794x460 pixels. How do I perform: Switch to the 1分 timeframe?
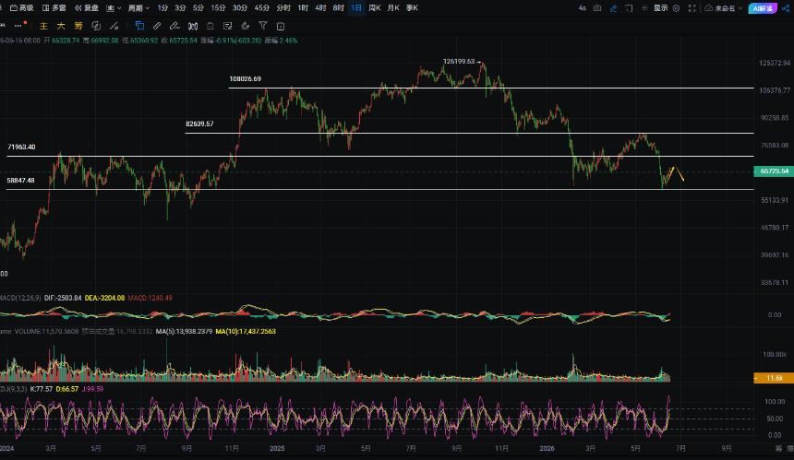(x=162, y=8)
